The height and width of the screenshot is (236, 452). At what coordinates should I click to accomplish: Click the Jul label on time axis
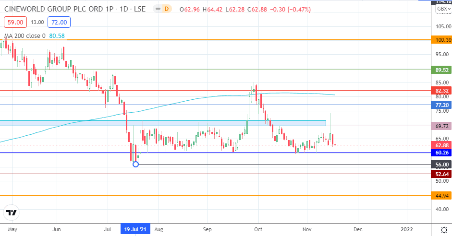click(x=108, y=229)
